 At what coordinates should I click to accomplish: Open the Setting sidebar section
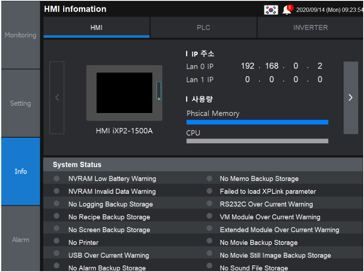click(20, 103)
